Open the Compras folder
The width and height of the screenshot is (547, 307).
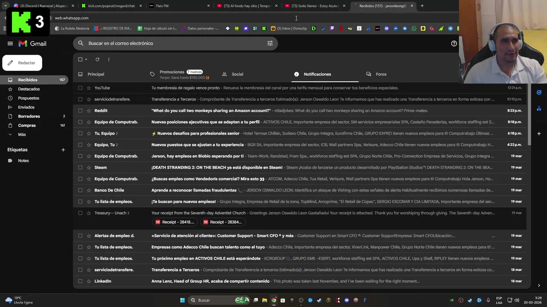[26, 125]
